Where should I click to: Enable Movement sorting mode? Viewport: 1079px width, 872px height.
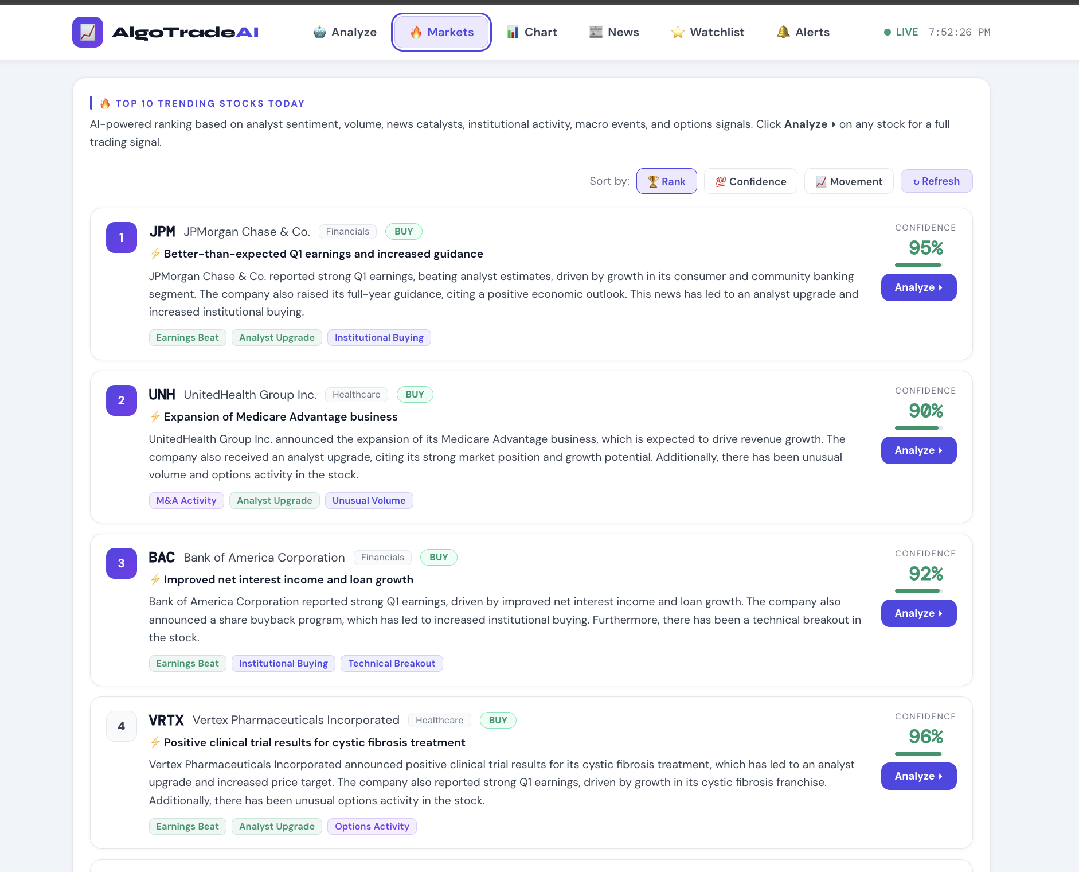point(849,181)
